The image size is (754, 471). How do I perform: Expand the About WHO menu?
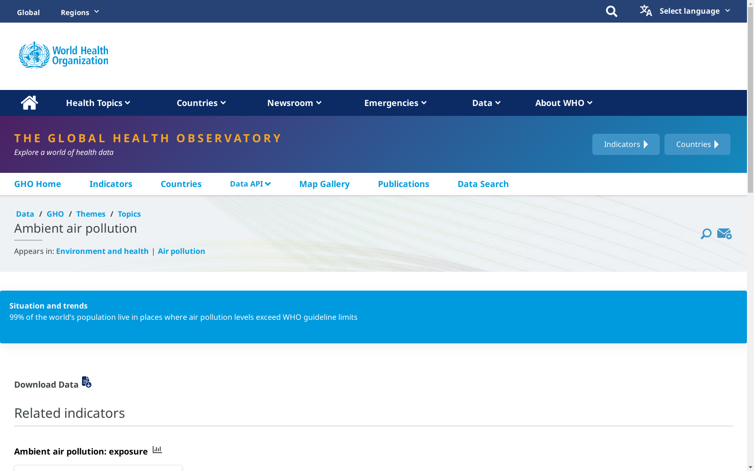(x=564, y=103)
